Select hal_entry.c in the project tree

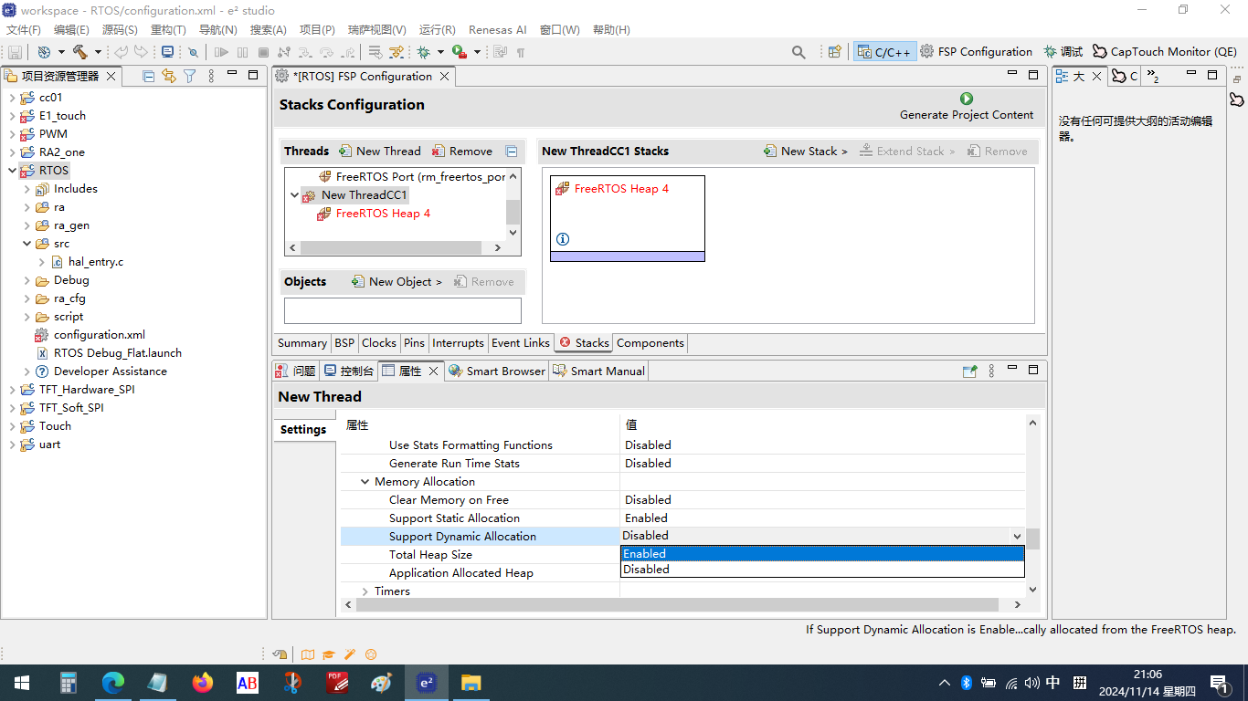(x=96, y=262)
